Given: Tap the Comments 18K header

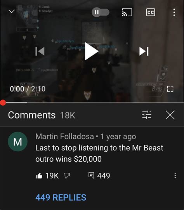Looking at the screenshot, I should point(42,115).
